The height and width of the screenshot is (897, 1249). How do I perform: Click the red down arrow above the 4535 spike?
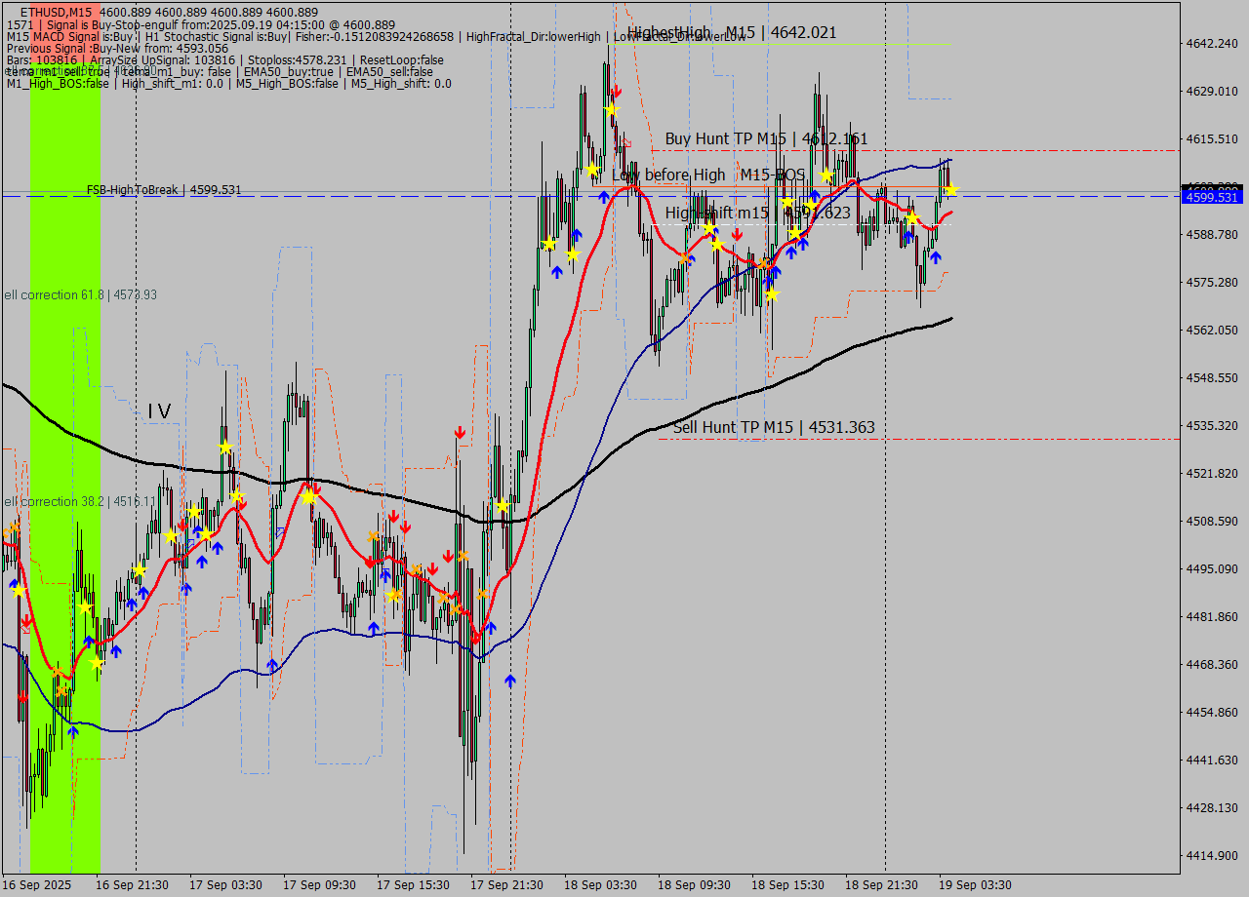click(x=459, y=432)
